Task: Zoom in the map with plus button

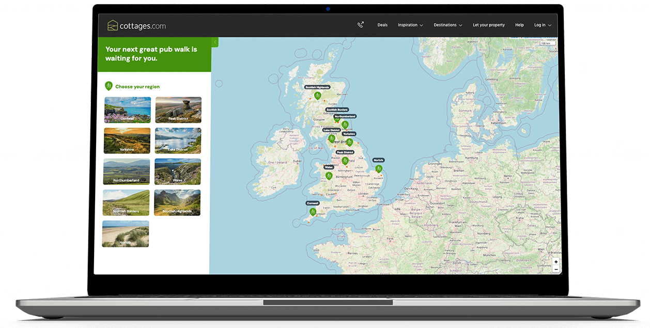Action: pyautogui.click(x=556, y=262)
